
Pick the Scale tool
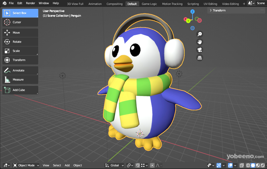20,51
